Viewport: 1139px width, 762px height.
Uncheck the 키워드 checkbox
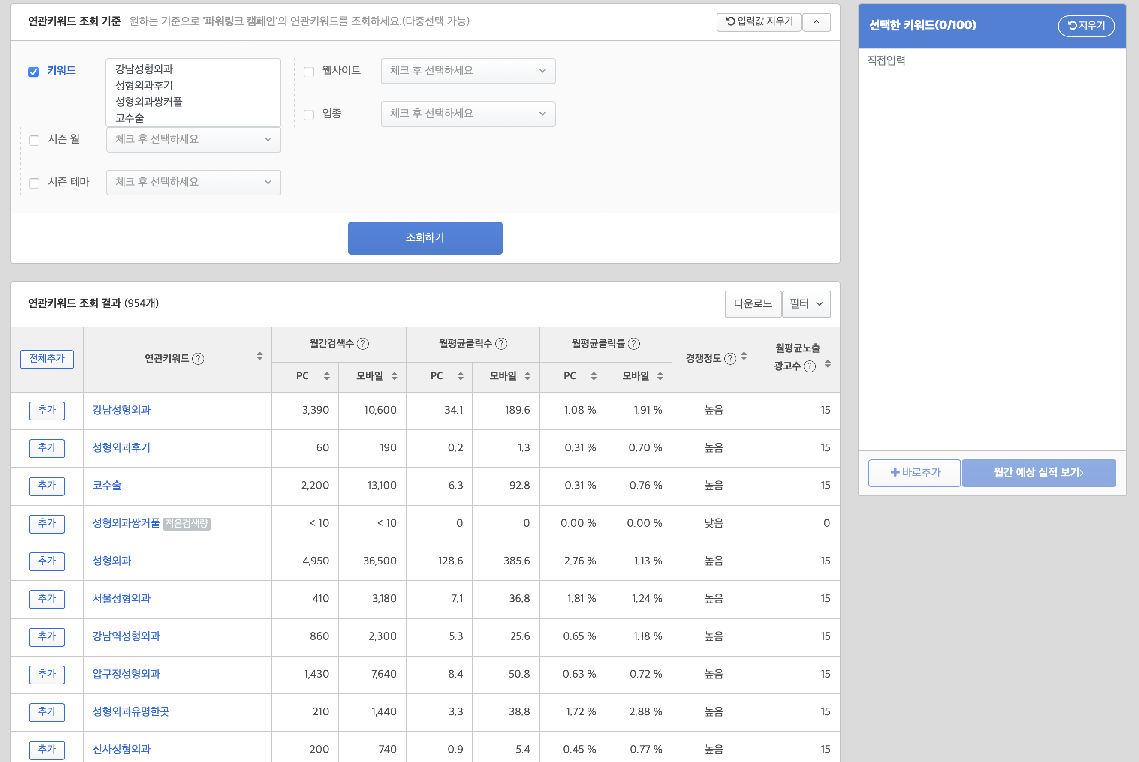coord(33,72)
